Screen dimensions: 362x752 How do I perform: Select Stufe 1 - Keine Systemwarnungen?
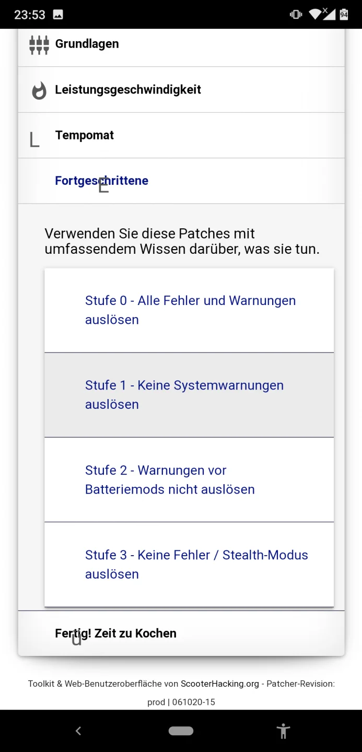tap(189, 395)
